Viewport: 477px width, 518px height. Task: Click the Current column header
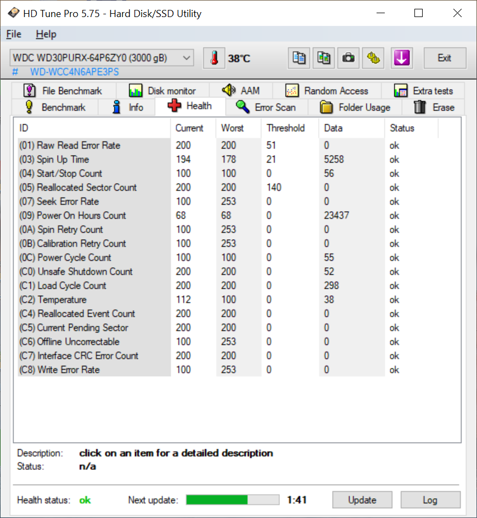pos(193,128)
